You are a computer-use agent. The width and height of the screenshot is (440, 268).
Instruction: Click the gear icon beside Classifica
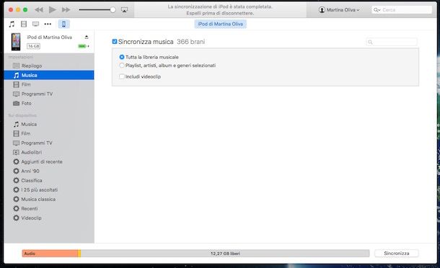(17, 181)
